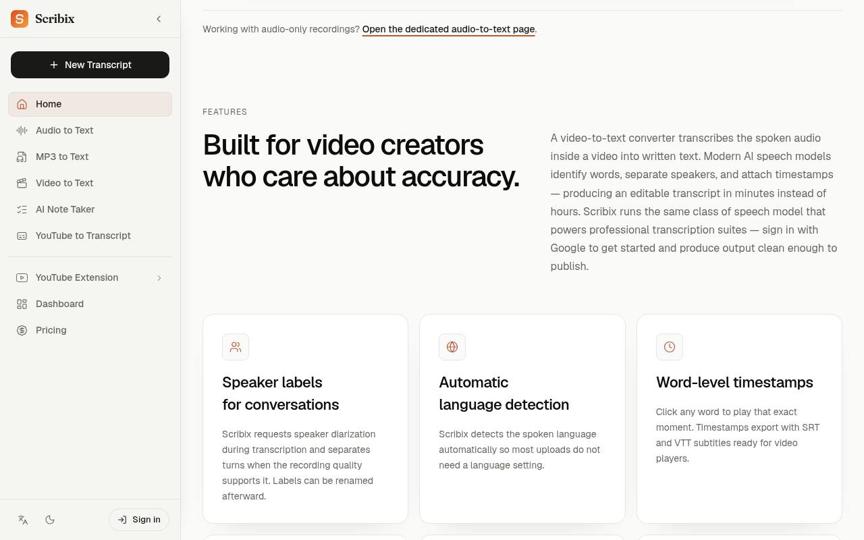Image resolution: width=864 pixels, height=540 pixels.
Task: View the Pricing page
Action: coord(90,330)
